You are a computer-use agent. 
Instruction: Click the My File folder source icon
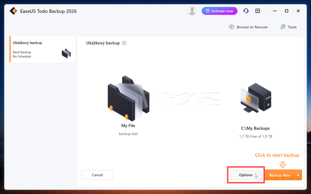pos(128,98)
